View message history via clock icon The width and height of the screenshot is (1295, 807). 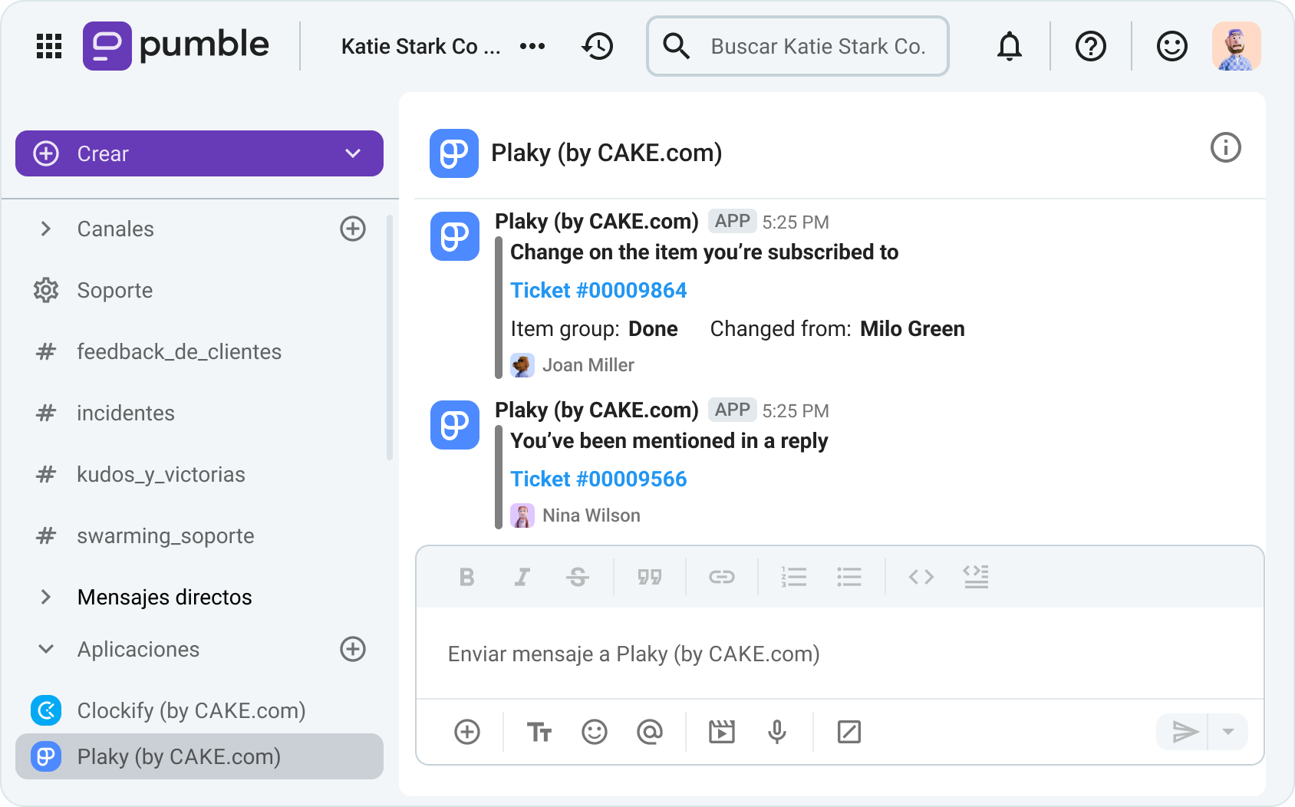coord(598,46)
